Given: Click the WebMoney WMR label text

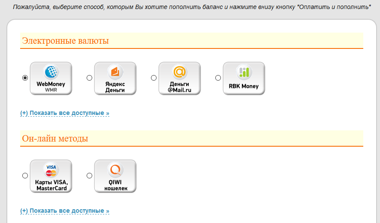Looking at the screenshot, I should tap(51, 87).
